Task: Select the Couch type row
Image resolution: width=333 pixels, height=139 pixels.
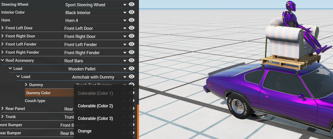Action: pyautogui.click(x=35, y=101)
